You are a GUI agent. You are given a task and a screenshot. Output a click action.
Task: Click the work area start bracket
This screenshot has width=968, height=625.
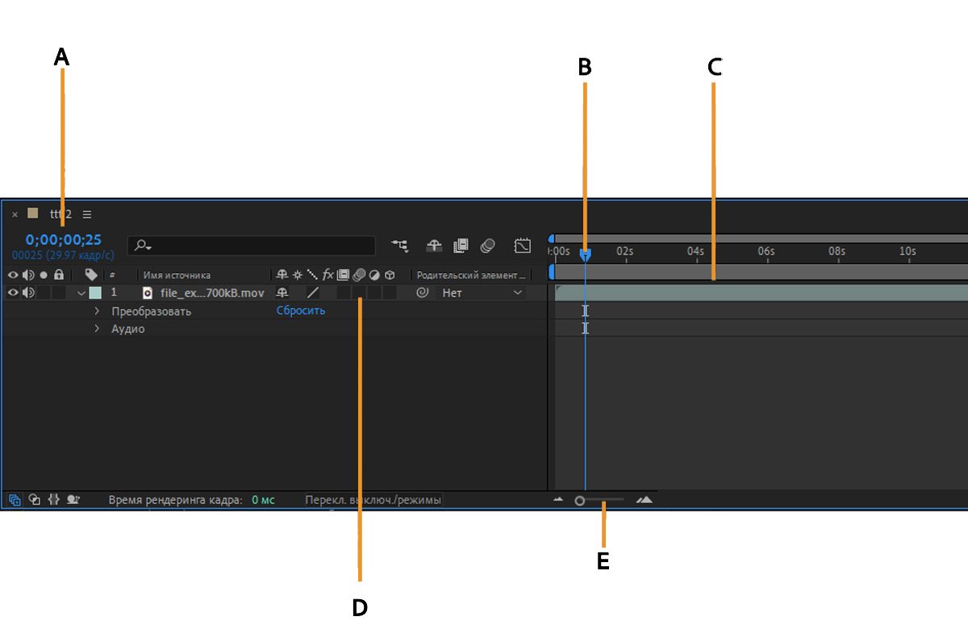552,272
